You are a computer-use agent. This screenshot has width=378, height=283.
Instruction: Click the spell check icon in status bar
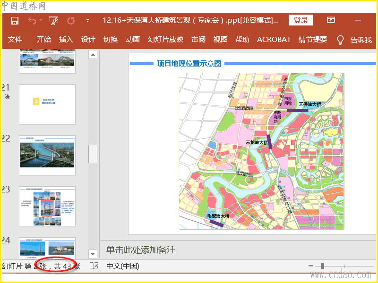[x=94, y=266]
